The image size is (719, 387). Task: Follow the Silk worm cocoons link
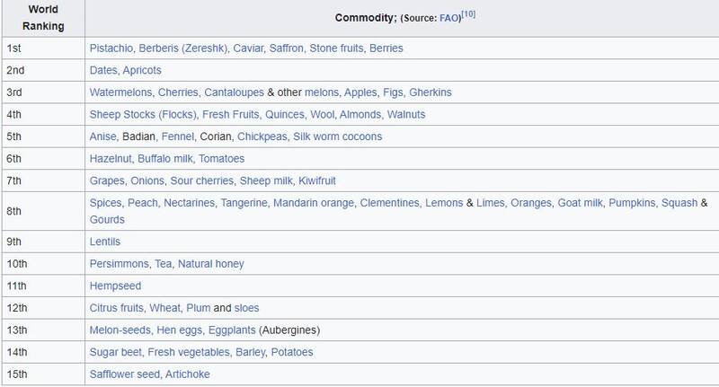pyautogui.click(x=337, y=136)
